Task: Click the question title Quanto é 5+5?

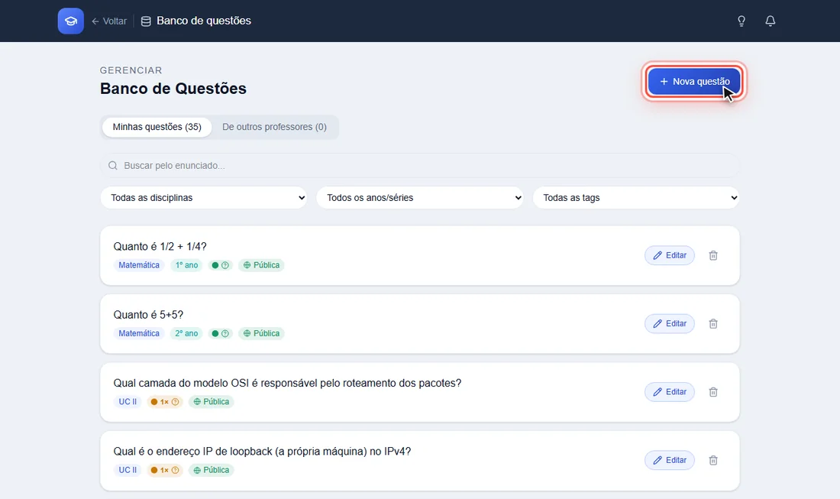Action: point(148,315)
